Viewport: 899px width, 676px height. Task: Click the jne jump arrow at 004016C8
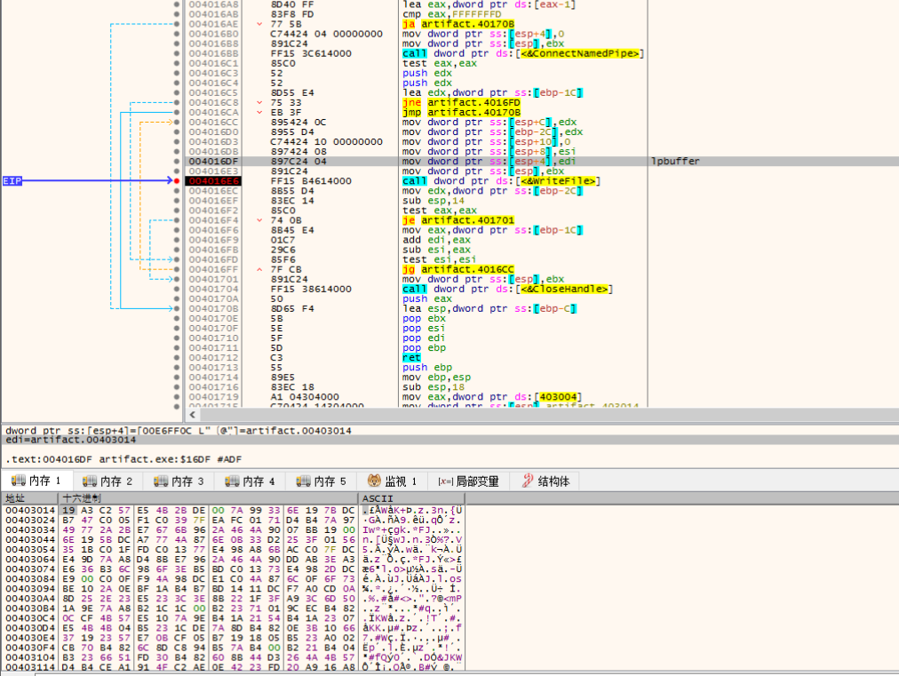(259, 103)
